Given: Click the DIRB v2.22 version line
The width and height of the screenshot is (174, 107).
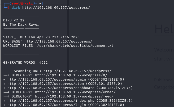Looking at the screenshot, I should tap(14, 20).
